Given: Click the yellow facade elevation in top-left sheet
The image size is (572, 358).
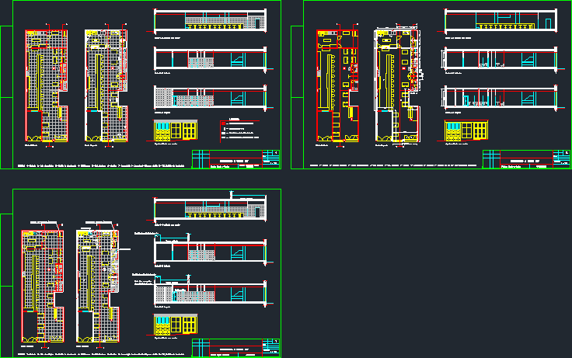Looking at the screenshot, I should click(x=175, y=130).
